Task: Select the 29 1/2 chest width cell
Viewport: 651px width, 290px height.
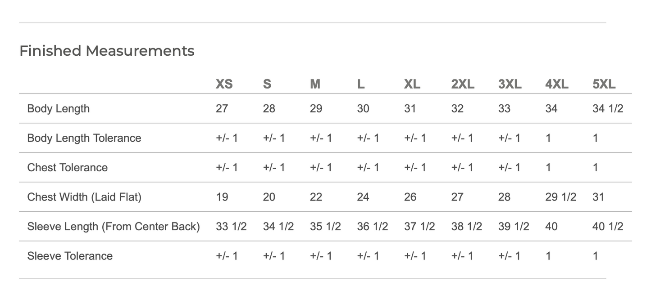Action: [561, 197]
